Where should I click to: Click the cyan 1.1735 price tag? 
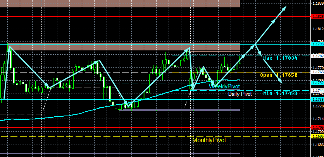[318, 100]
